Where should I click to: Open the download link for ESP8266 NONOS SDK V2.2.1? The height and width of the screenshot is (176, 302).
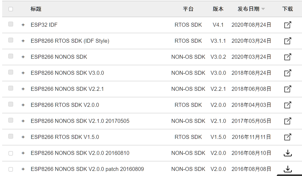pos(287,89)
